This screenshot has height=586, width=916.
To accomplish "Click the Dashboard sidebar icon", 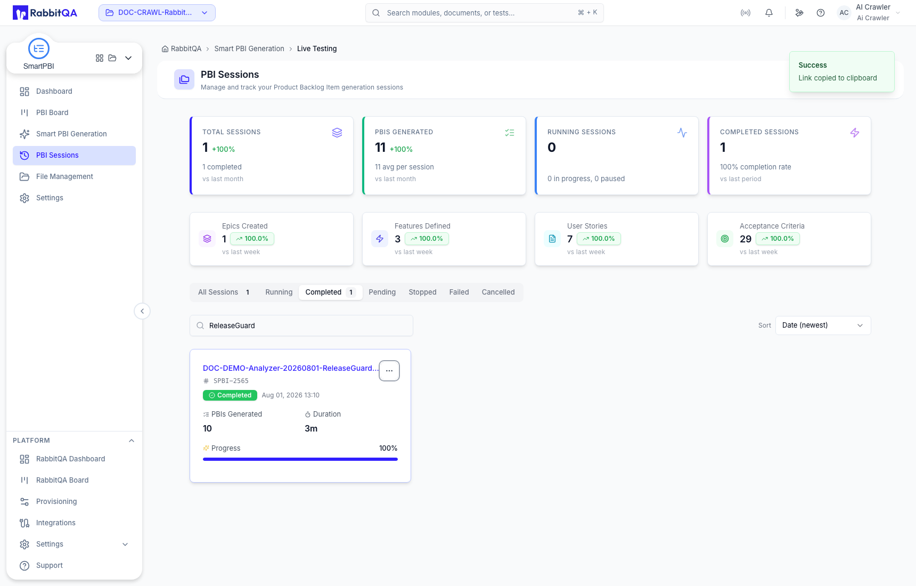I will [x=24, y=92].
